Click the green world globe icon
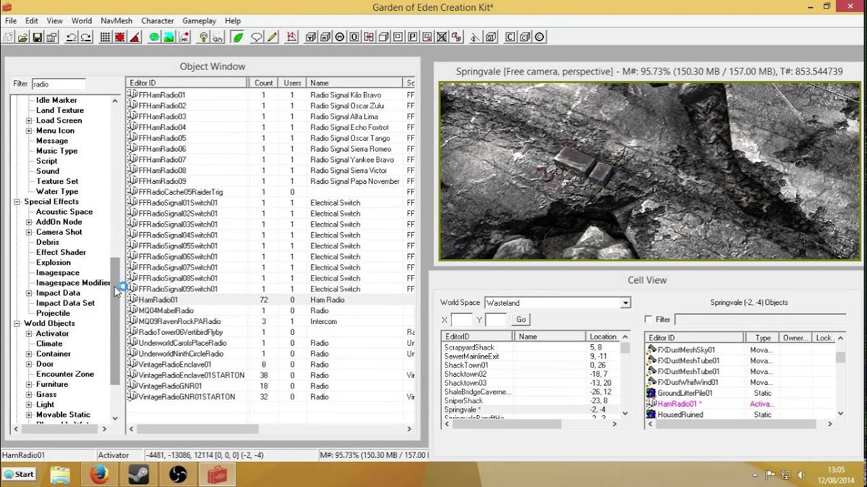 pos(154,37)
